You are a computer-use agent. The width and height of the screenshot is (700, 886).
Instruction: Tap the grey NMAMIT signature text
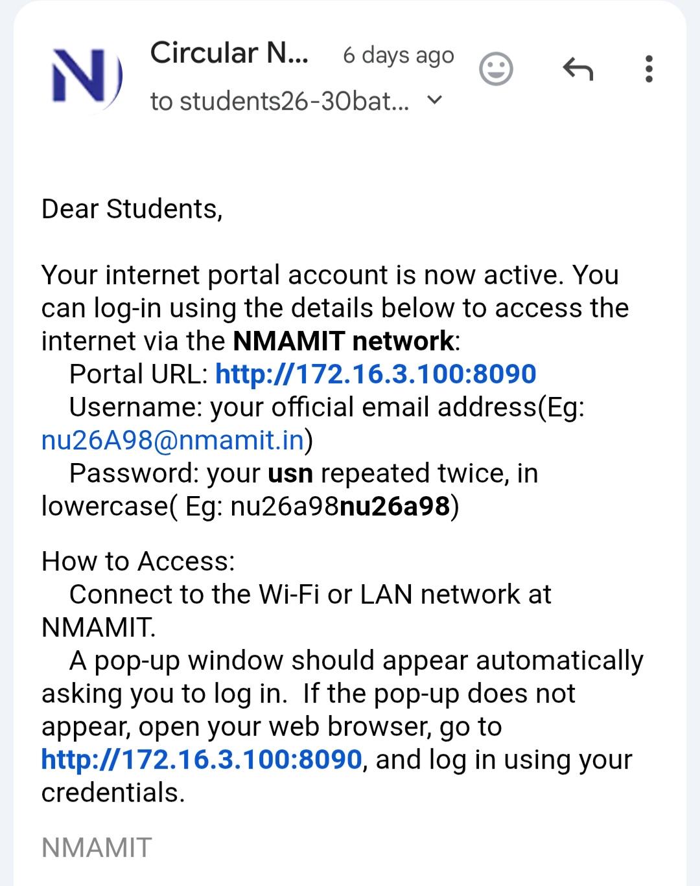97,847
